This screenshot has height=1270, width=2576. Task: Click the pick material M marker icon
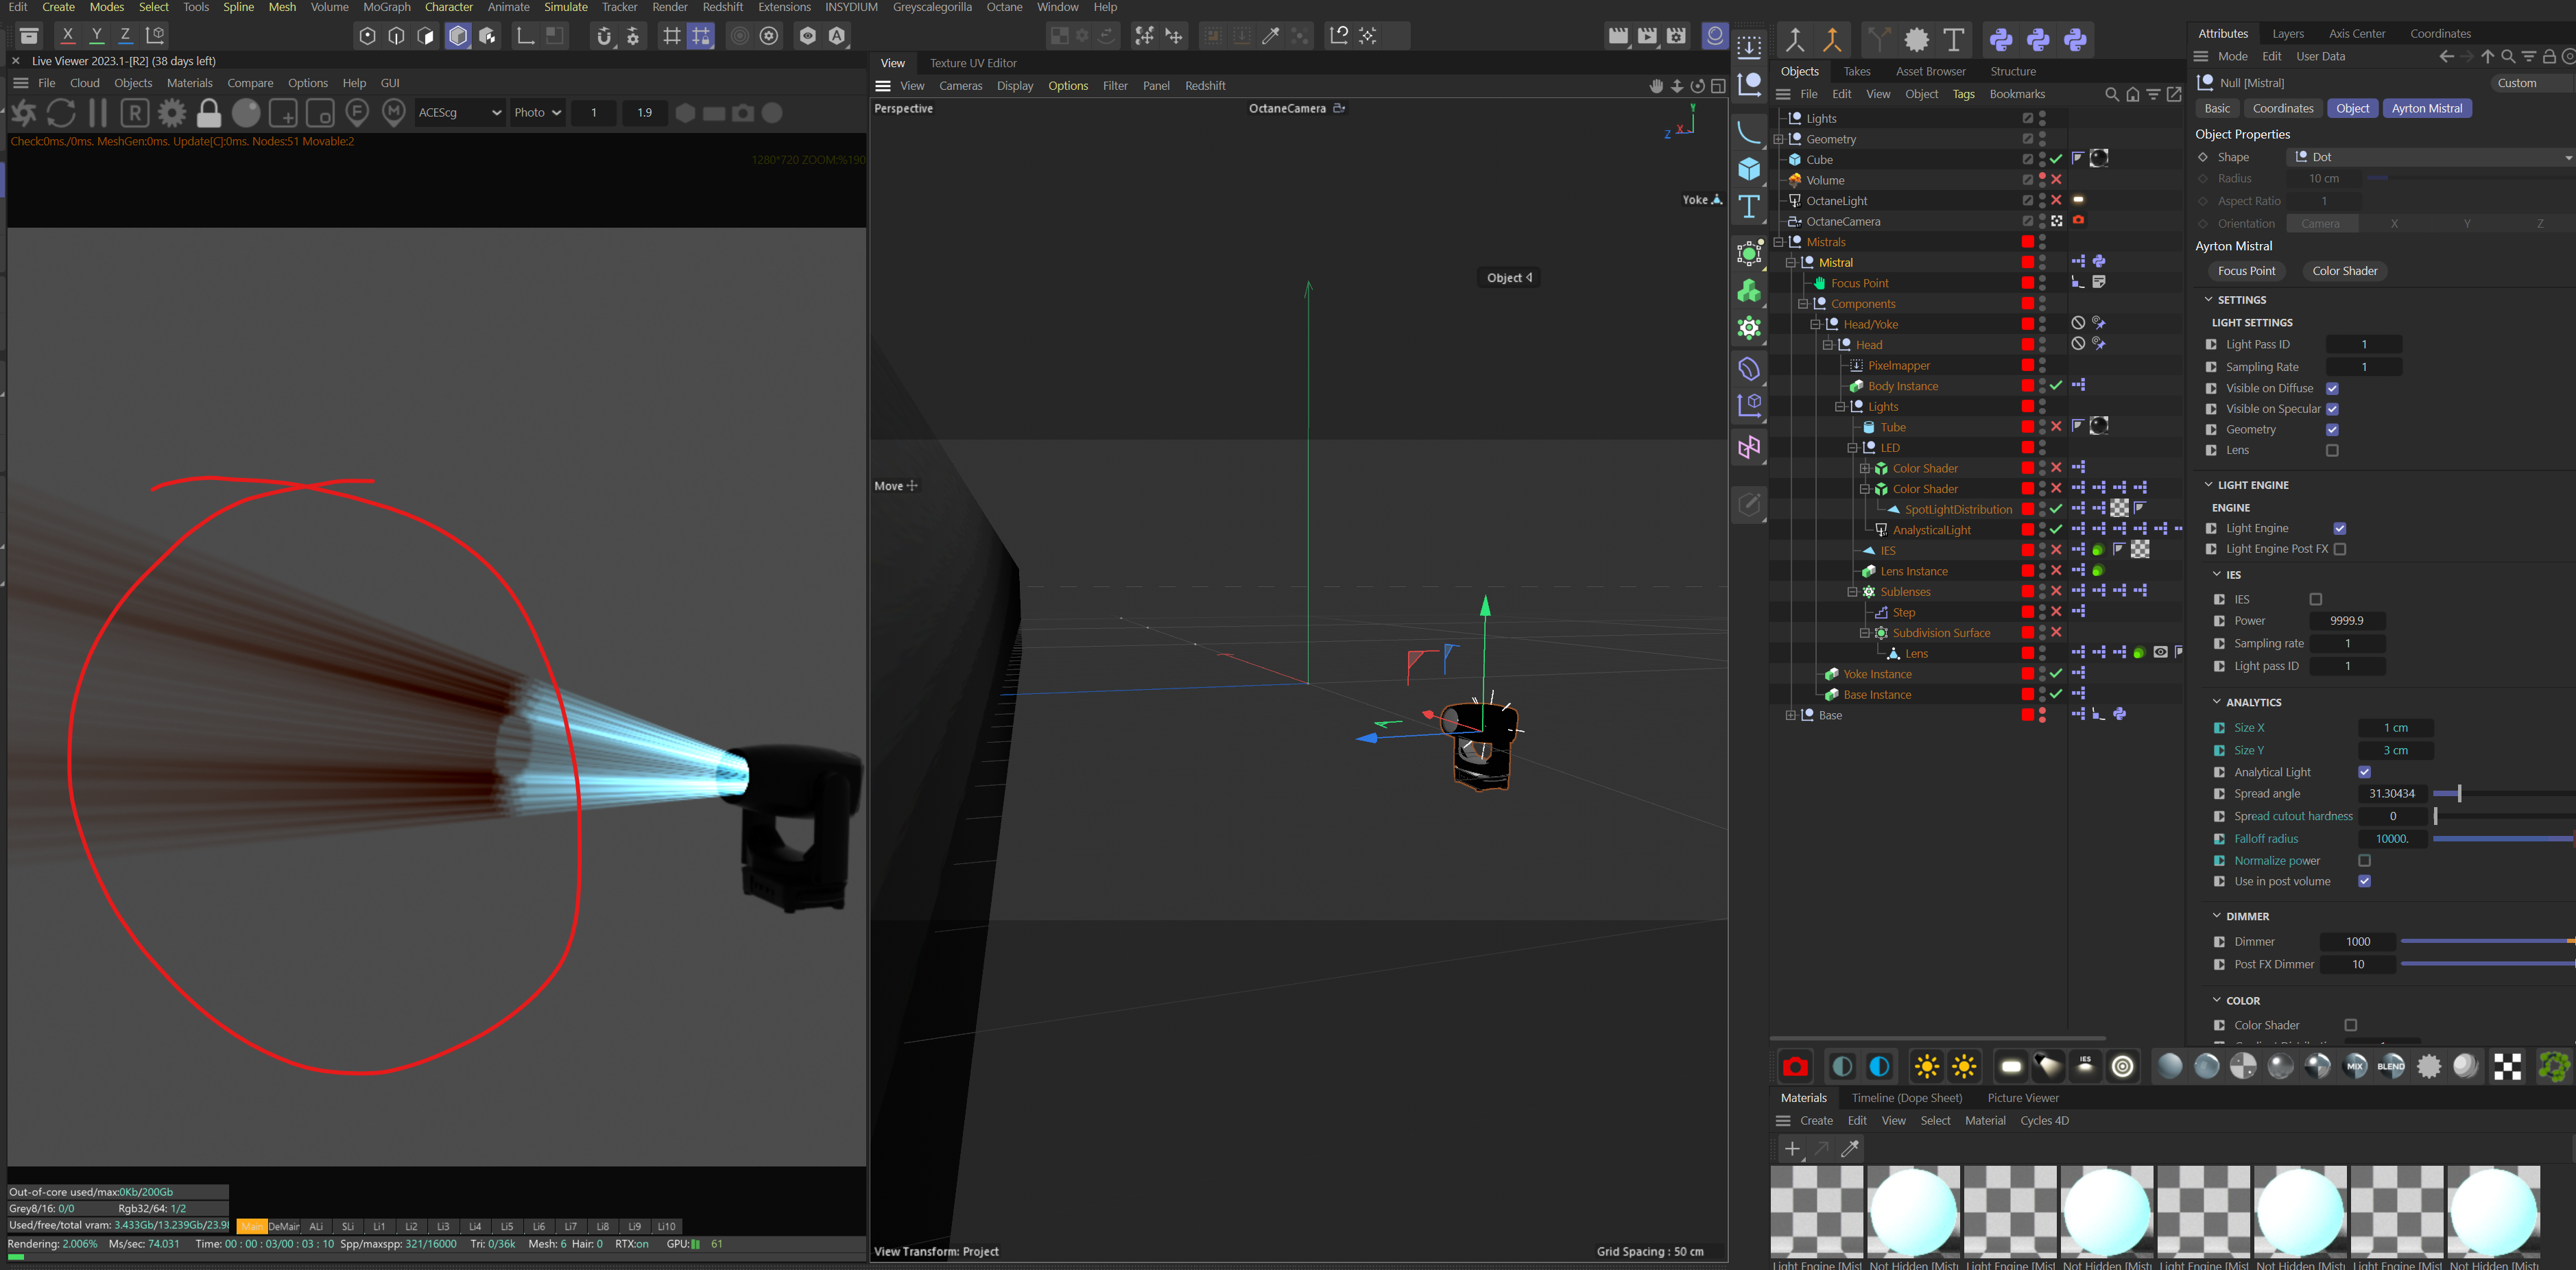click(x=394, y=112)
